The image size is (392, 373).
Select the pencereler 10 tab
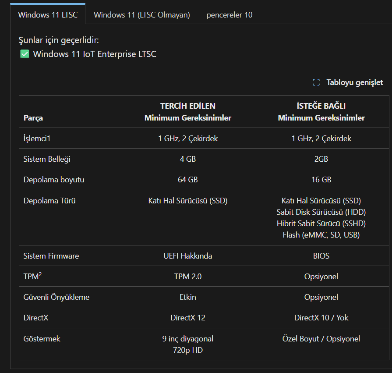[230, 15]
